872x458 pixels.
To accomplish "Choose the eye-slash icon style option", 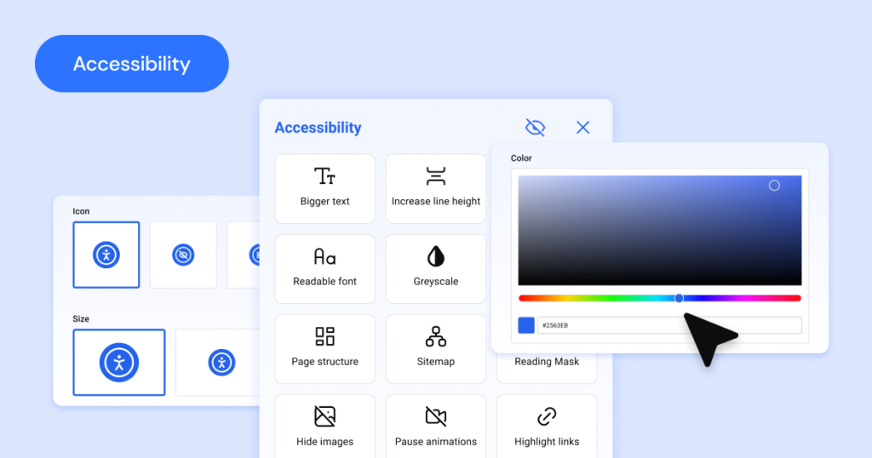I will point(183,255).
